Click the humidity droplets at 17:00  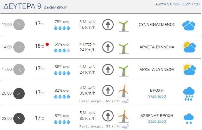pos(62,73)
